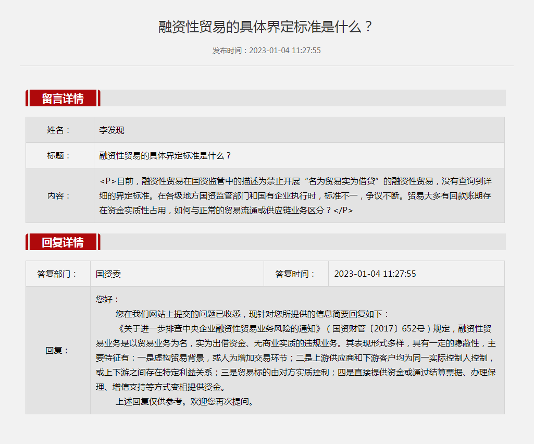Click the 姓名 label cell
This screenshot has width=534, height=444.
pos(59,130)
